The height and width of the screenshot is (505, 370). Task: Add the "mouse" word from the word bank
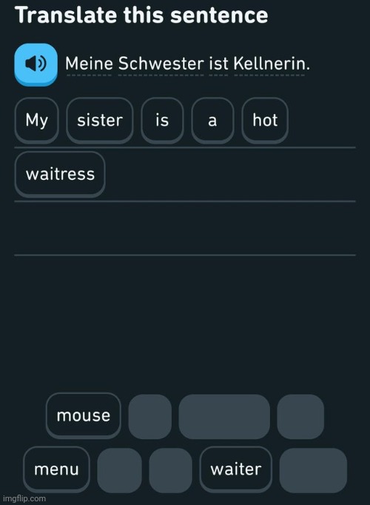click(84, 415)
